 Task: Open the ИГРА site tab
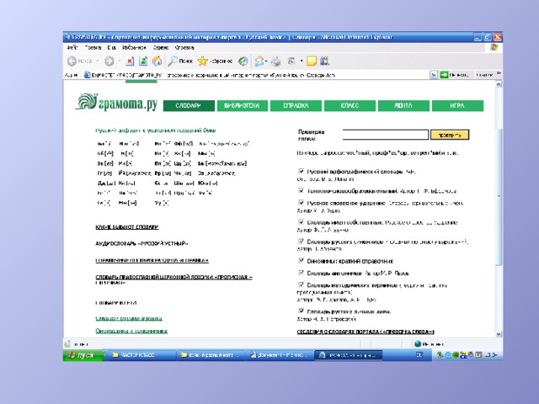(457, 106)
